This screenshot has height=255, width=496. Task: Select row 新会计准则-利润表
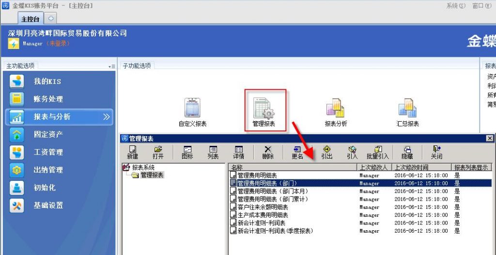tap(360, 223)
